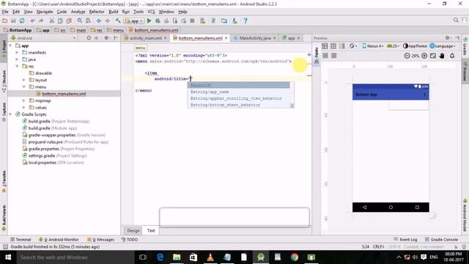Click the phone preview Back navigation button
This screenshot has width=469, height=264.
(364, 207)
